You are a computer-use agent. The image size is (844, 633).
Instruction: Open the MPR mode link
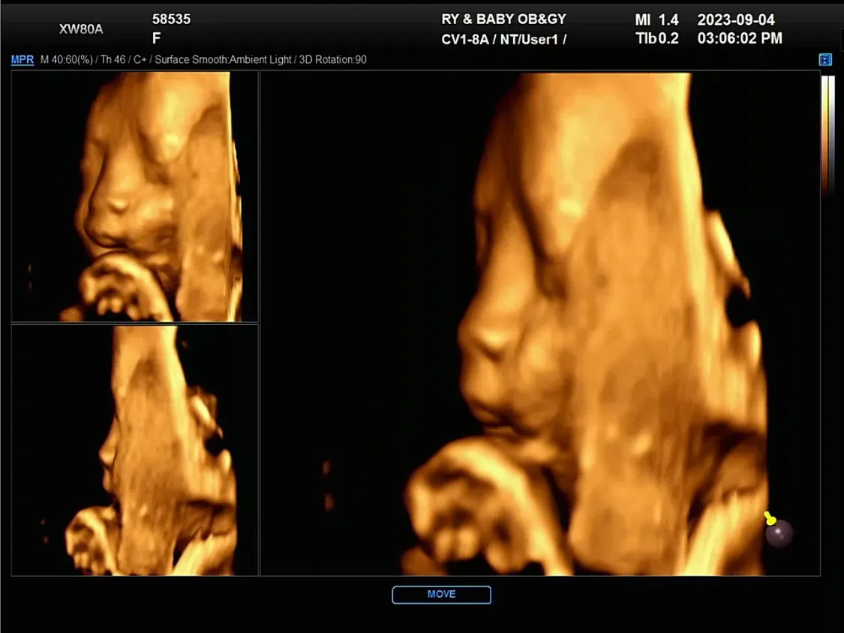click(22, 60)
